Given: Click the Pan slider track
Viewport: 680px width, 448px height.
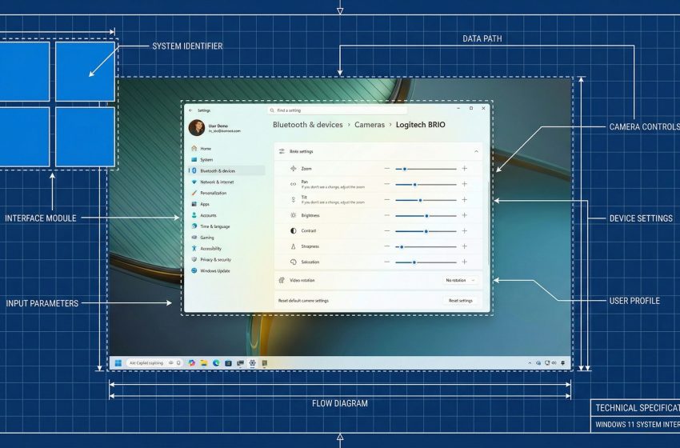Looking at the screenshot, I should (426, 184).
